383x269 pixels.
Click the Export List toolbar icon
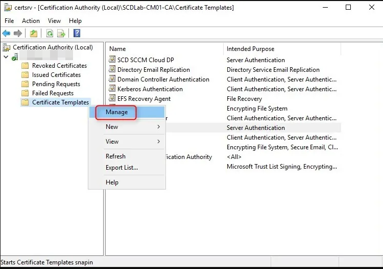pos(61,34)
